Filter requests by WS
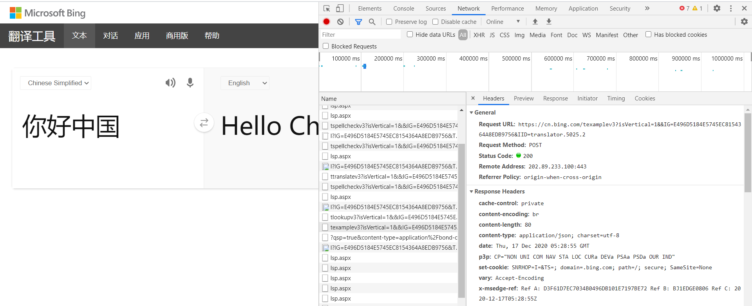 click(586, 35)
